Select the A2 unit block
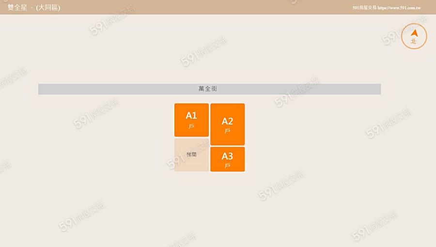Viewport: 436px width, 247px height. pos(228,124)
